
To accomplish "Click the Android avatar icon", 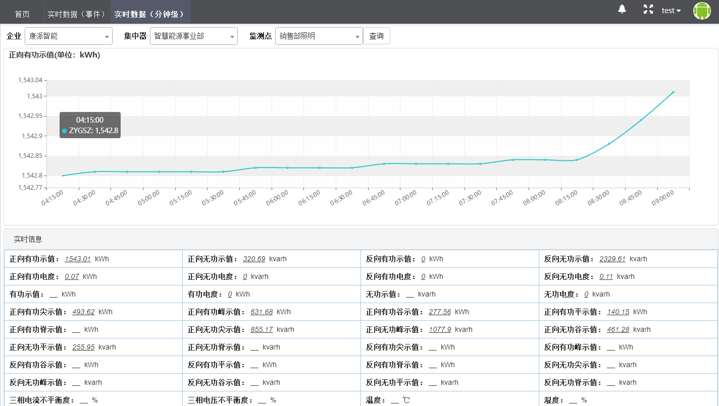I will 701,11.
